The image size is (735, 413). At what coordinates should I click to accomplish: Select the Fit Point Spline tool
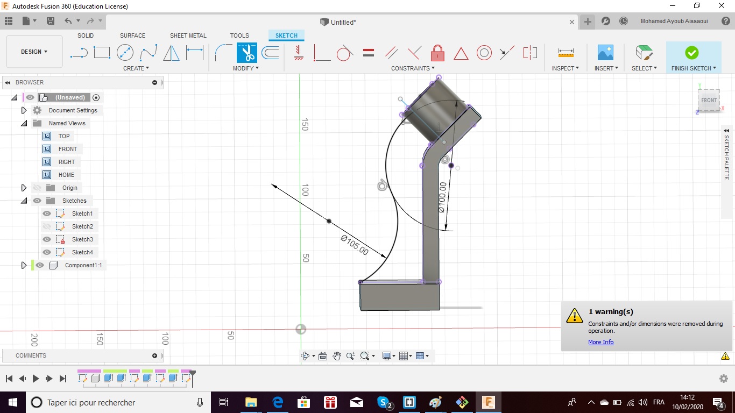(x=148, y=53)
